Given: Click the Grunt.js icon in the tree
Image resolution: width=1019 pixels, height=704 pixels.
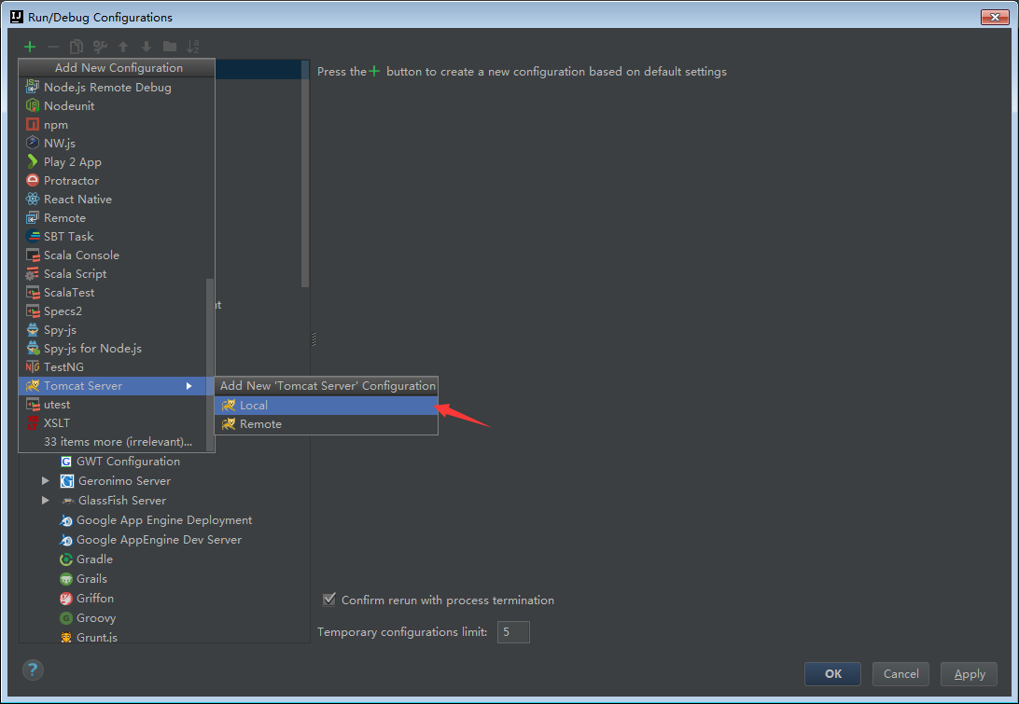Looking at the screenshot, I should 65,637.
